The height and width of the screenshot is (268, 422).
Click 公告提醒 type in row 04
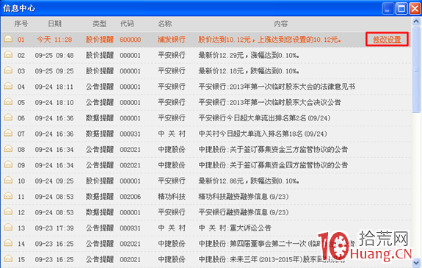100,87
